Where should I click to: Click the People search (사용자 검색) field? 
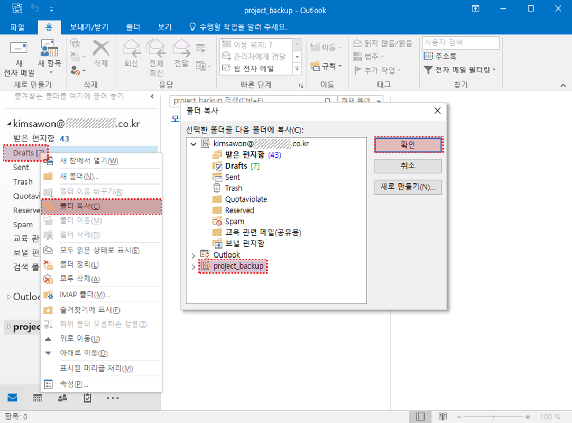pyautogui.click(x=460, y=43)
